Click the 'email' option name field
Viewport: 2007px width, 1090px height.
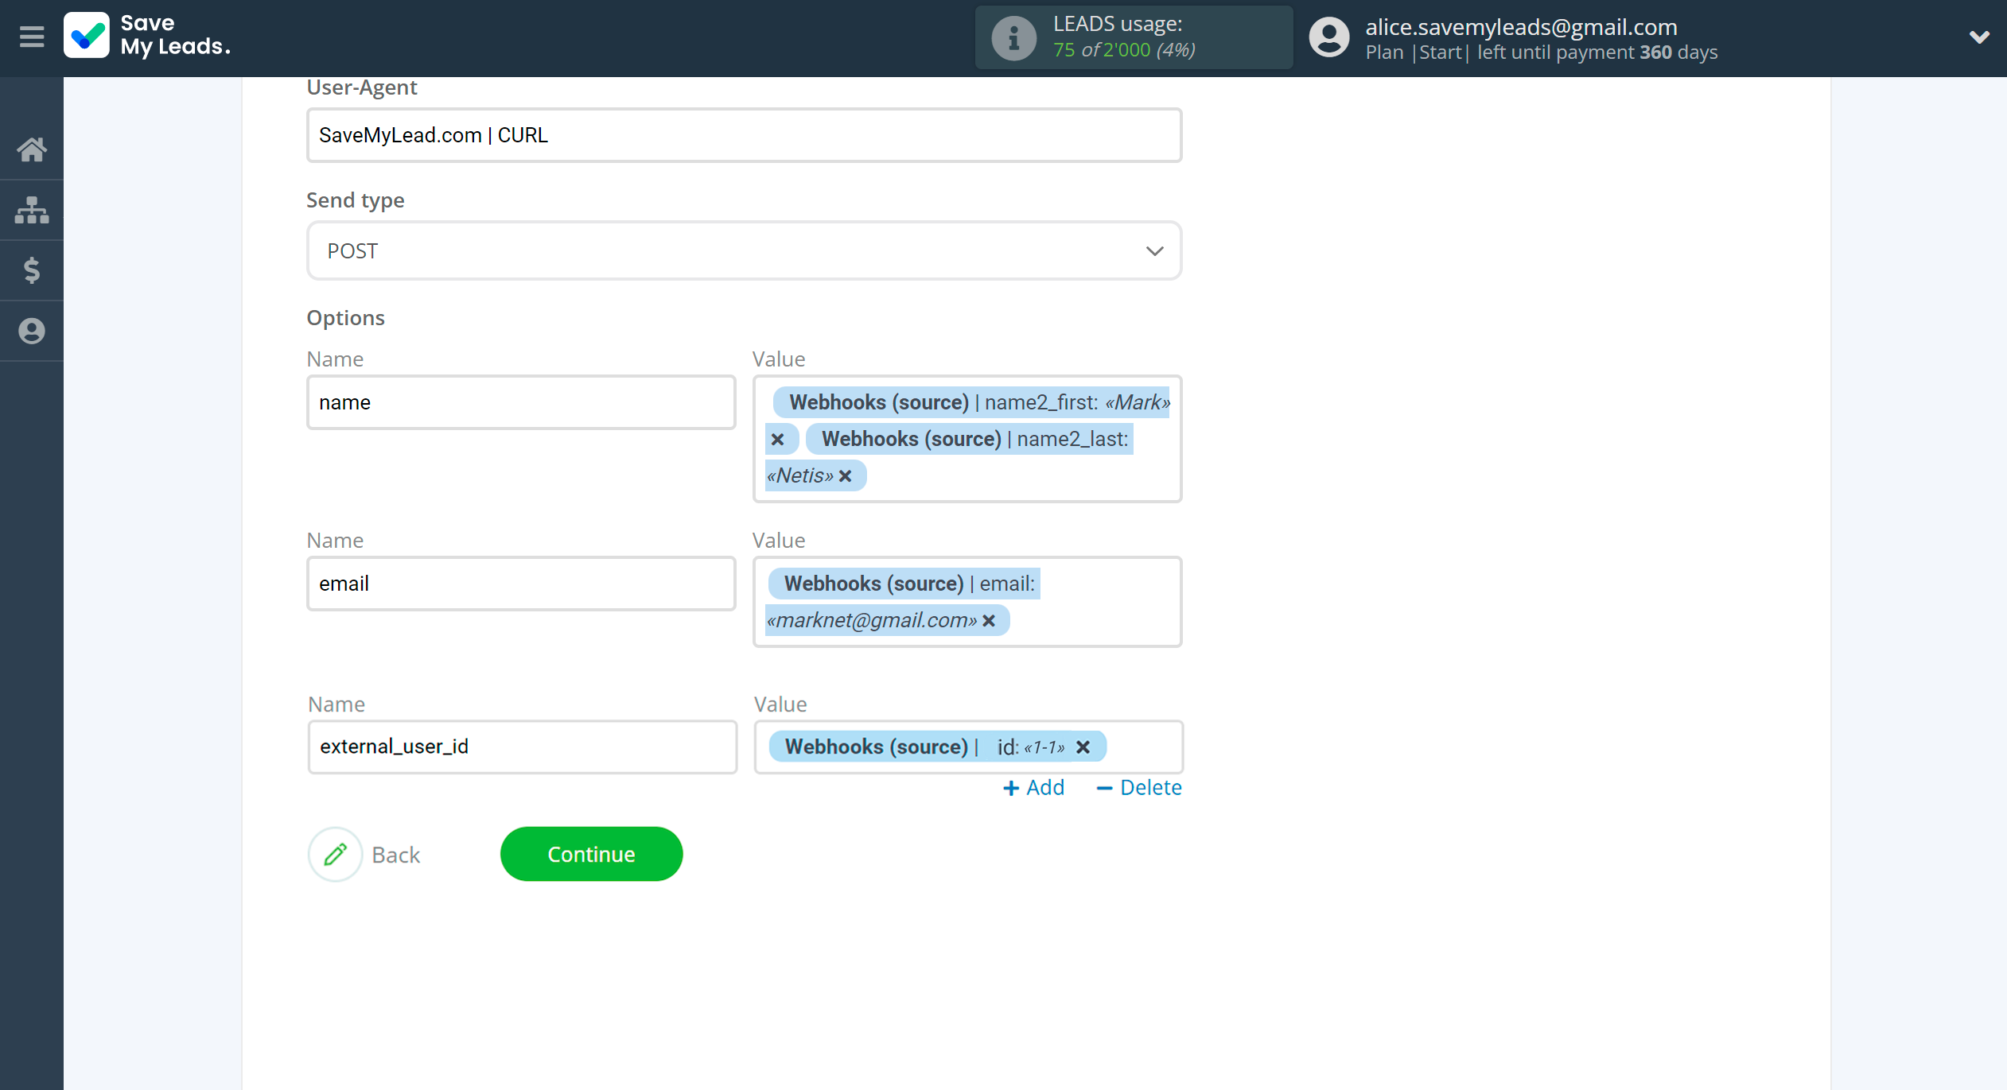521,584
